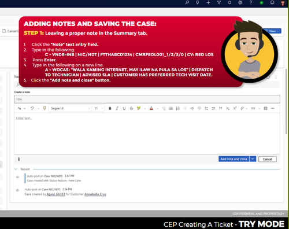
Task: Toggle subscript formatting
Action: (228, 108)
